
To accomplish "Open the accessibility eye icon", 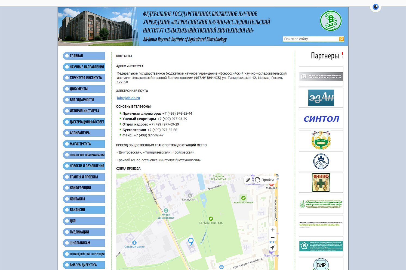I will click(376, 7).
